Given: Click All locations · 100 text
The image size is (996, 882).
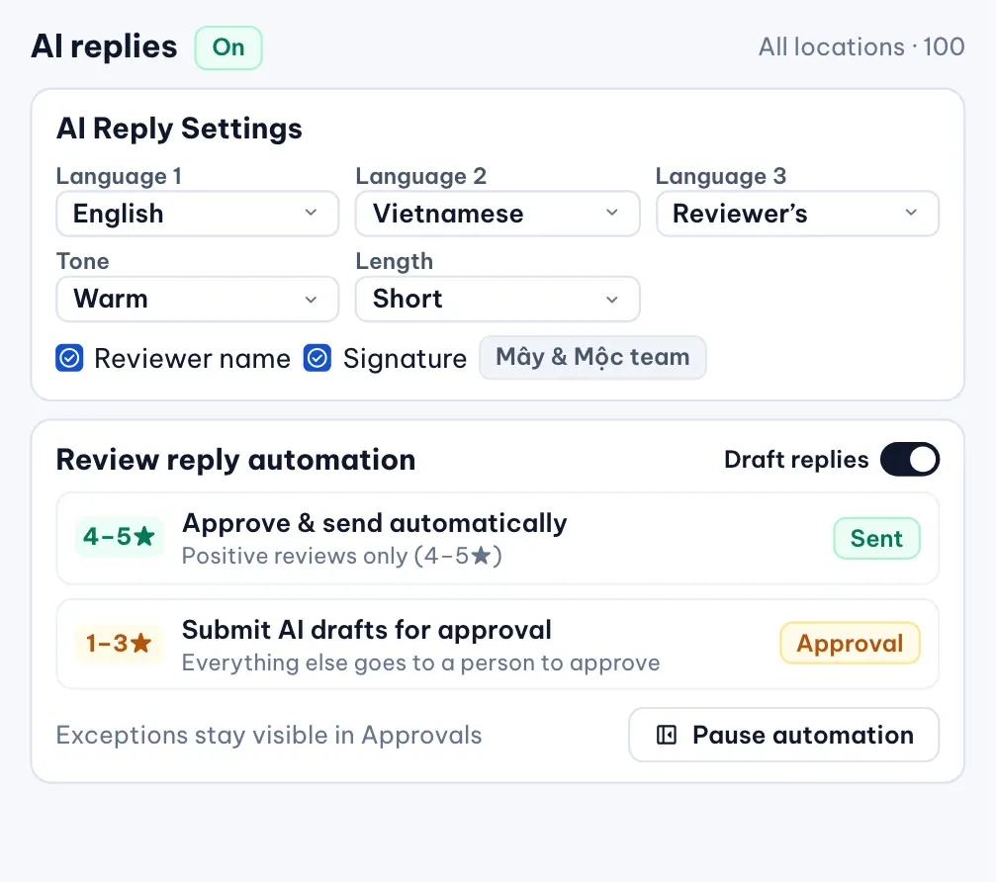Looking at the screenshot, I should point(861,47).
